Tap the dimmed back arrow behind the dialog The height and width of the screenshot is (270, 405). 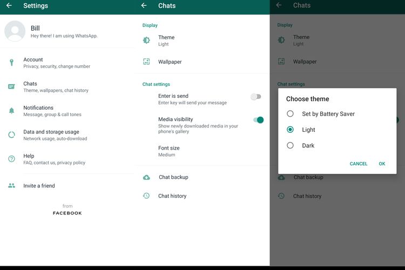(279, 5)
